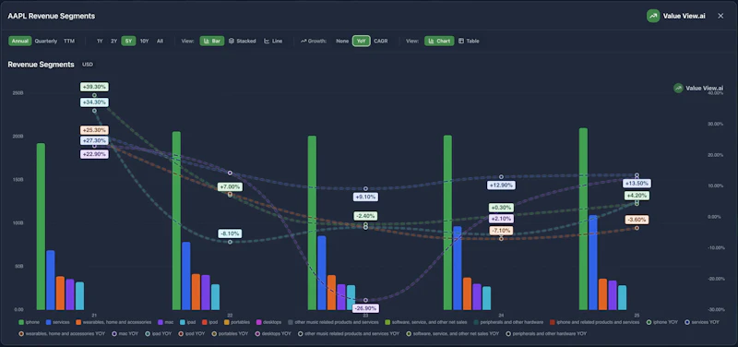Image resolution: width=738 pixels, height=347 pixels.
Task: Choose the 5Y time range
Action: [x=128, y=41]
